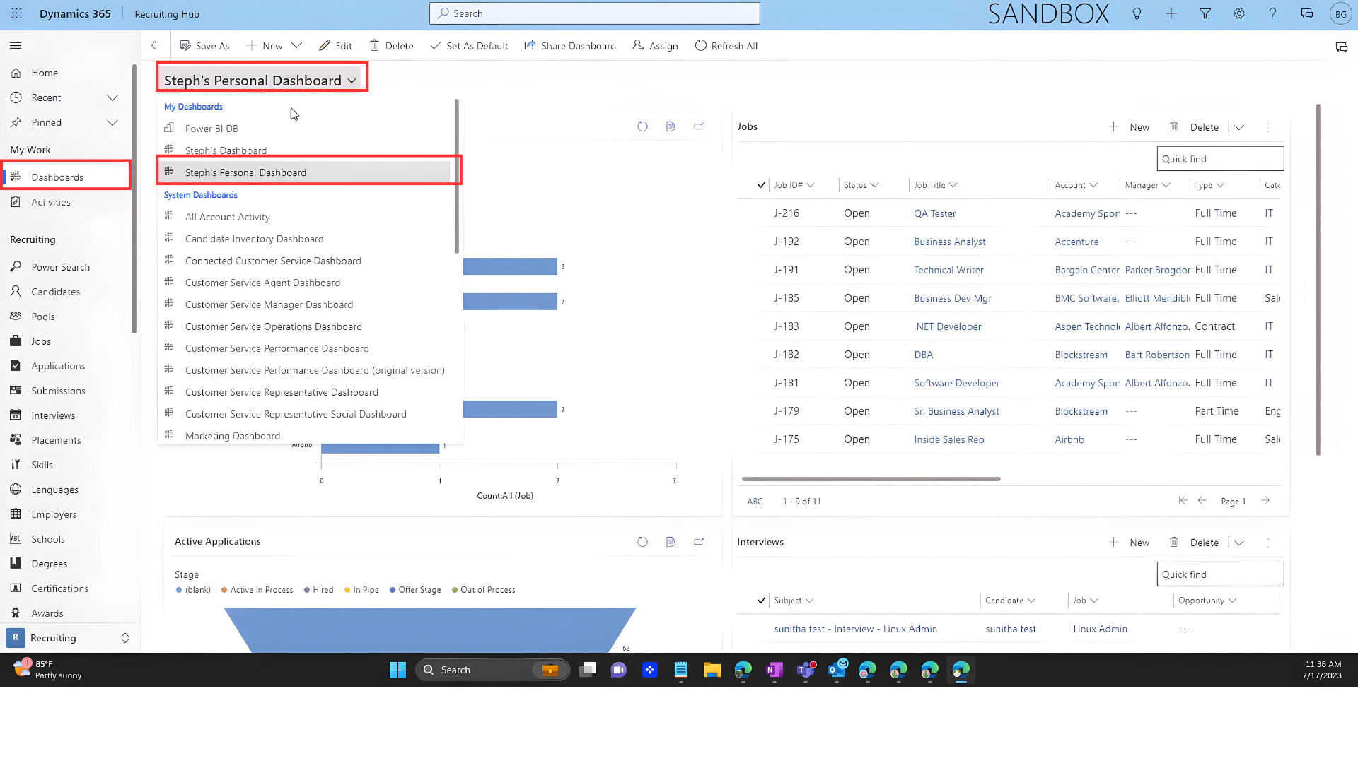Open the BG user account avatar
This screenshot has height=763, width=1358.
[1340, 13]
